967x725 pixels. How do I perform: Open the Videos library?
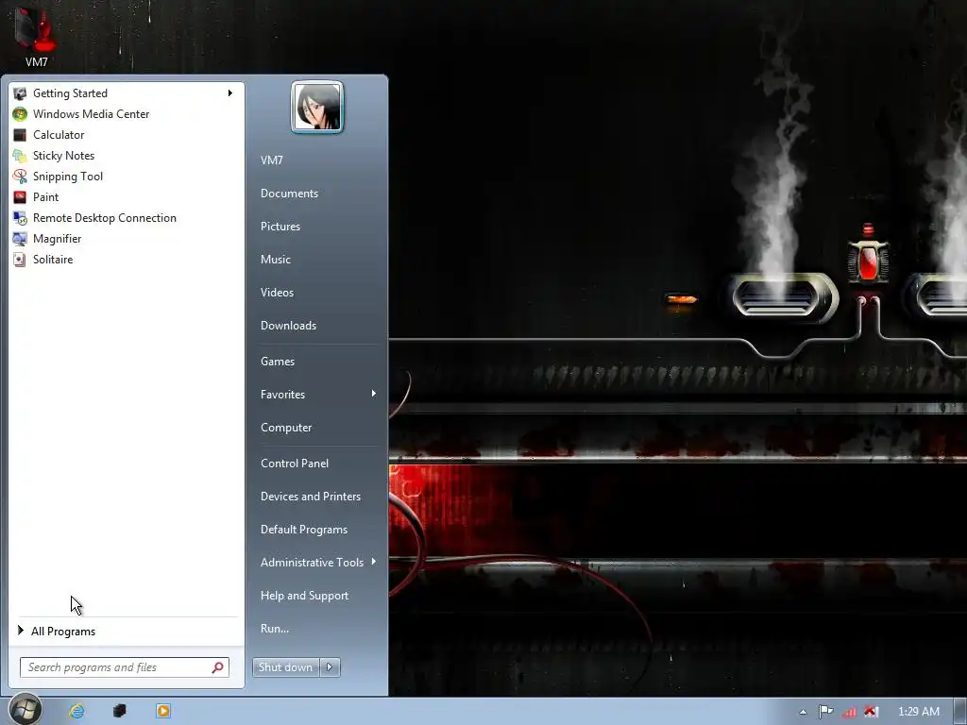[x=277, y=293]
